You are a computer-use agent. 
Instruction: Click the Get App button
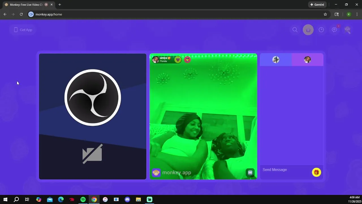tap(23, 30)
